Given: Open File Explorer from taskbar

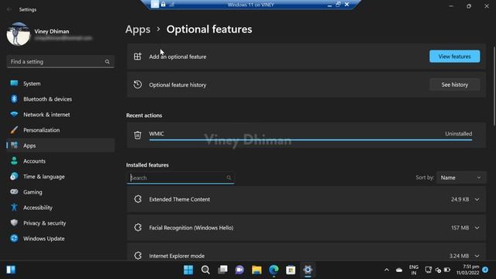Looking at the screenshot, I should click(257, 270).
